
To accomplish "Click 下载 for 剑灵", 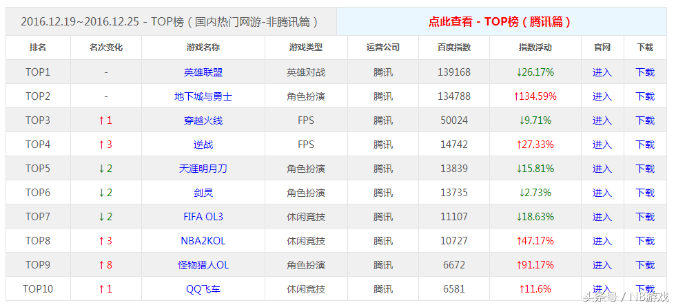I will (645, 193).
